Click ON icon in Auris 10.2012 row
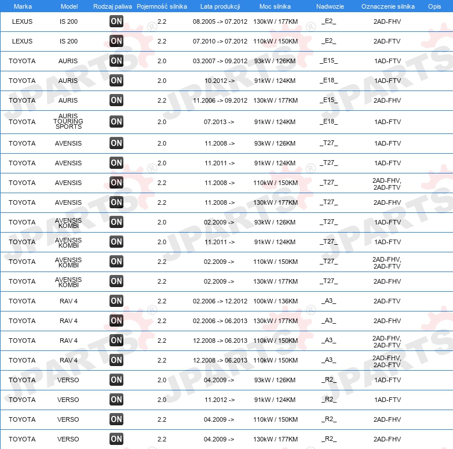 tap(116, 80)
